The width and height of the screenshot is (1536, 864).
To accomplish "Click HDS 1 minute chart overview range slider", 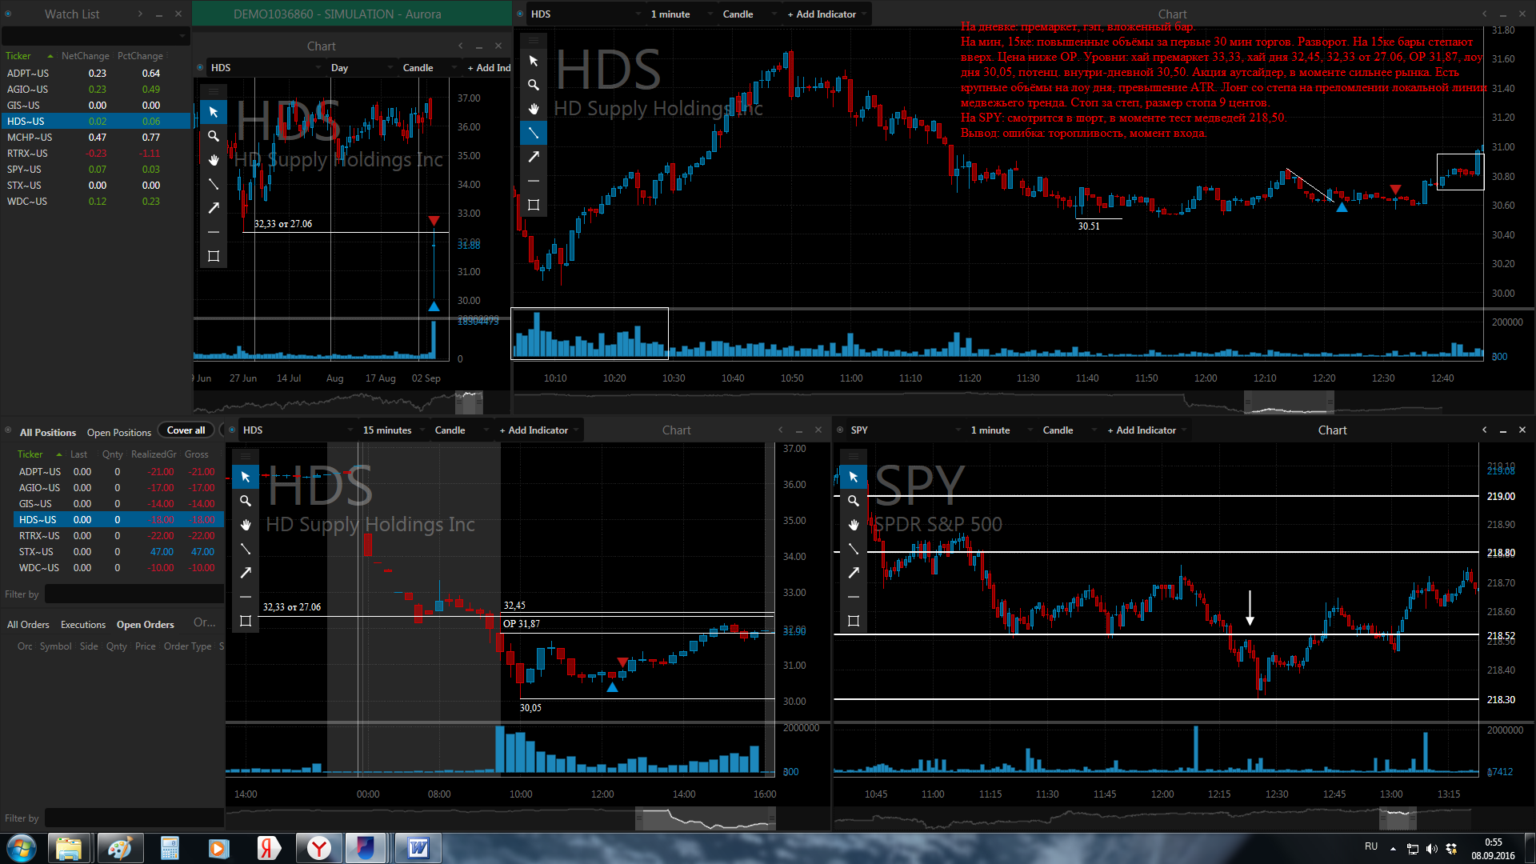I will (x=1289, y=402).
